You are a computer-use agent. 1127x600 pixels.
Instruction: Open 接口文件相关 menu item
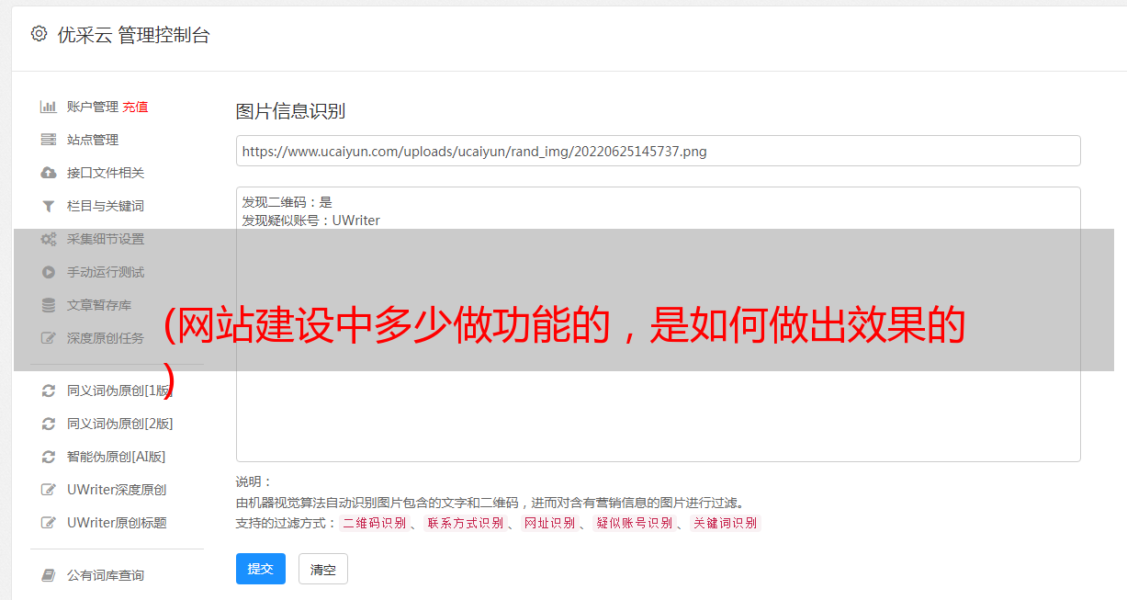[106, 173]
